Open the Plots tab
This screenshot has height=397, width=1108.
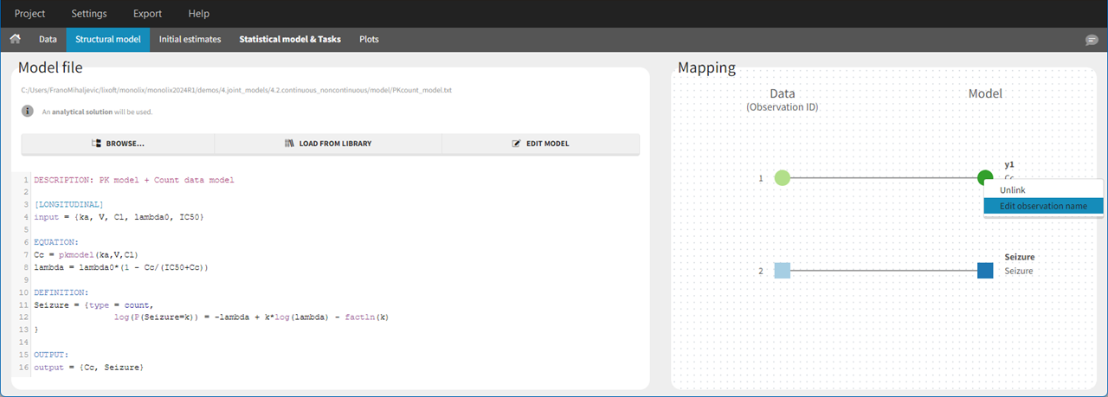tap(369, 39)
